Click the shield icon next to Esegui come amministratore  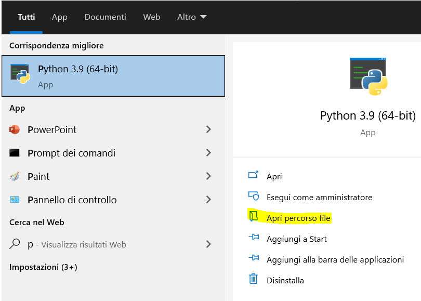click(253, 197)
